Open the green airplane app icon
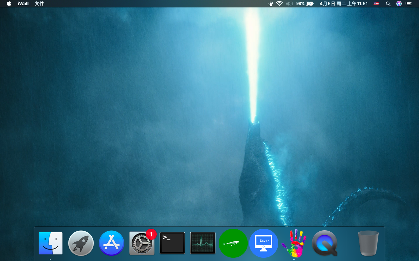 pyautogui.click(x=233, y=243)
